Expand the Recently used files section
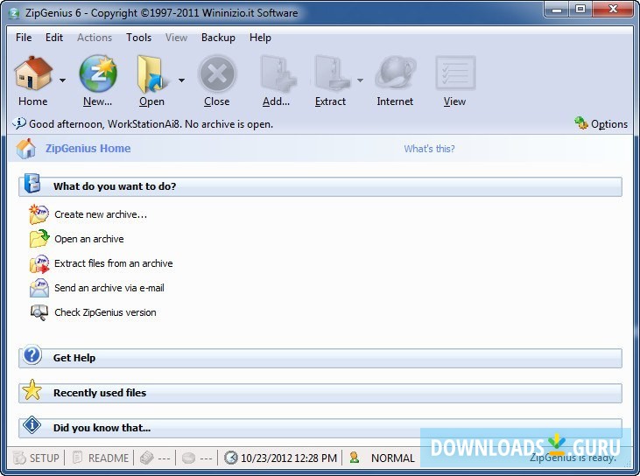 coord(320,393)
